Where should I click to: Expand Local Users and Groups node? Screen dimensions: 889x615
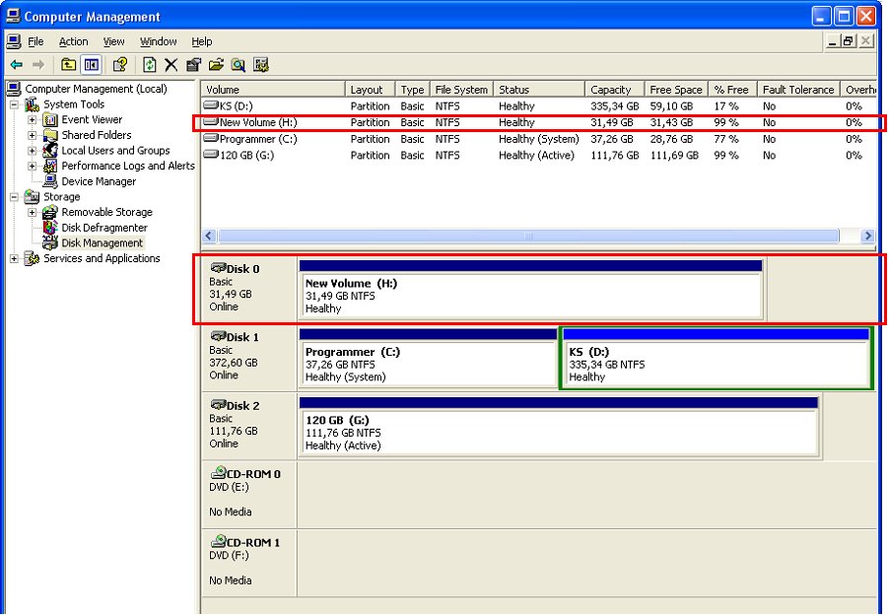33,151
